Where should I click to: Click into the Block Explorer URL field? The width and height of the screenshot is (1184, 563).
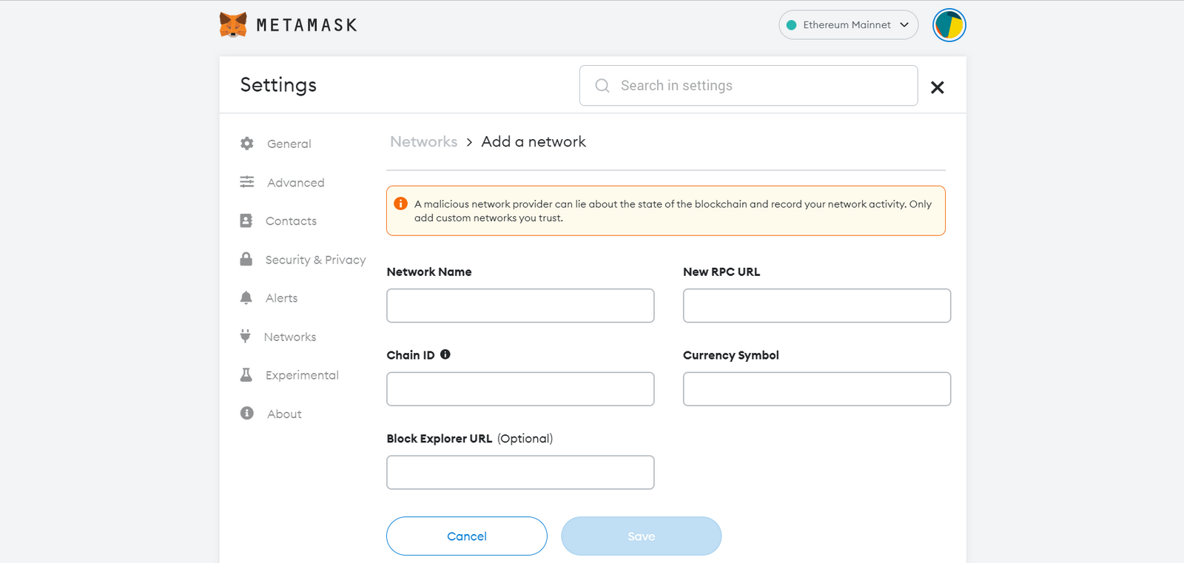[x=520, y=472]
